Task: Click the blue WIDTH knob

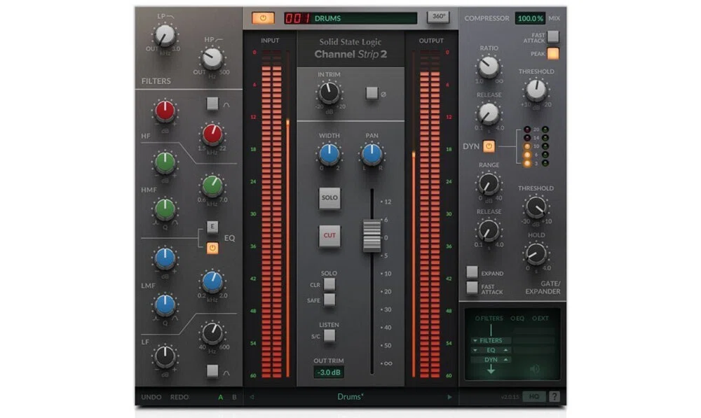Action: click(x=329, y=154)
